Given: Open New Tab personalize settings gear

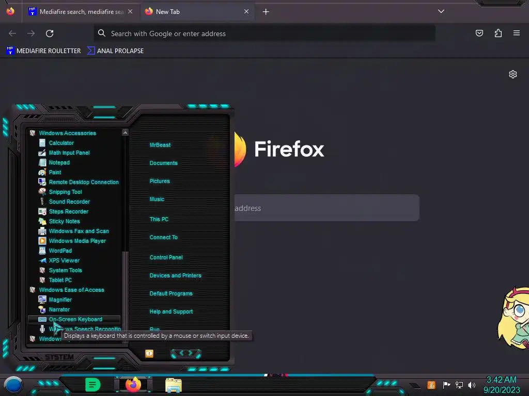Looking at the screenshot, I should click(x=513, y=74).
